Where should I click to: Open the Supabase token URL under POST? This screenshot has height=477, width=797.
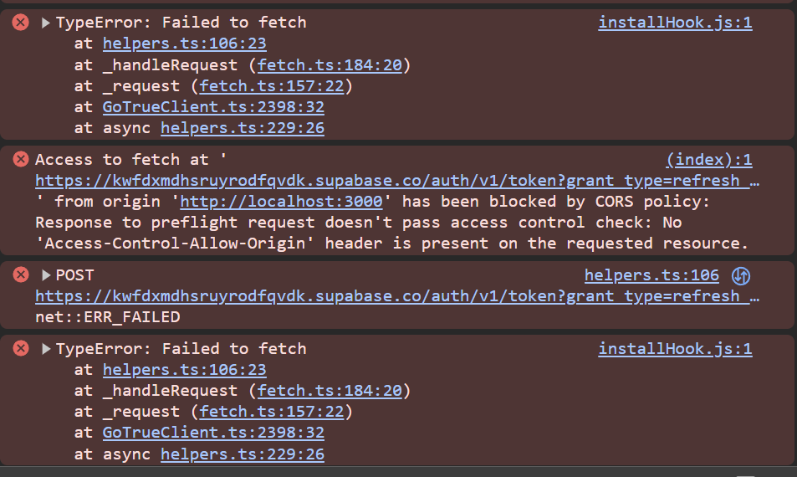coord(397,295)
